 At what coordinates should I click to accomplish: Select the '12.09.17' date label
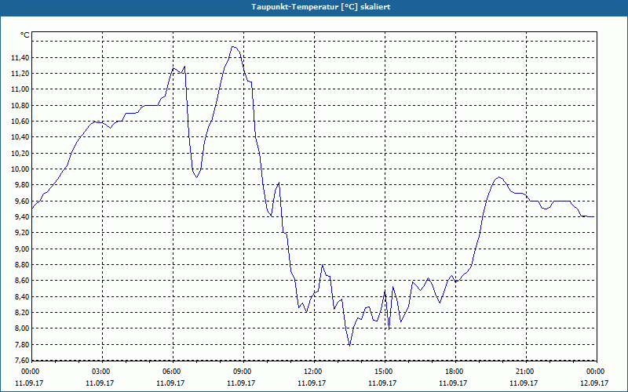tap(594, 383)
